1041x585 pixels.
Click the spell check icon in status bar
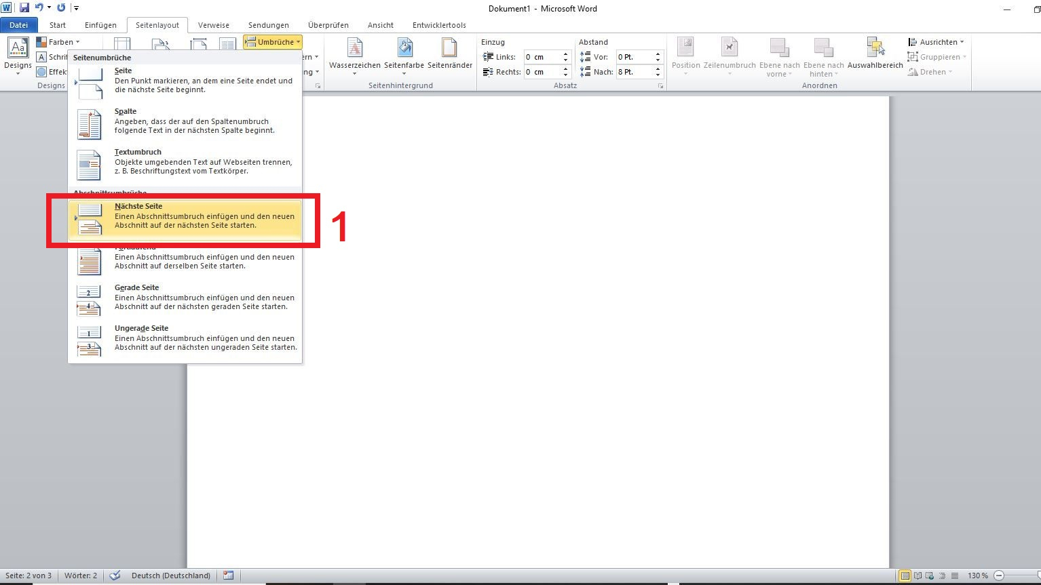click(115, 576)
